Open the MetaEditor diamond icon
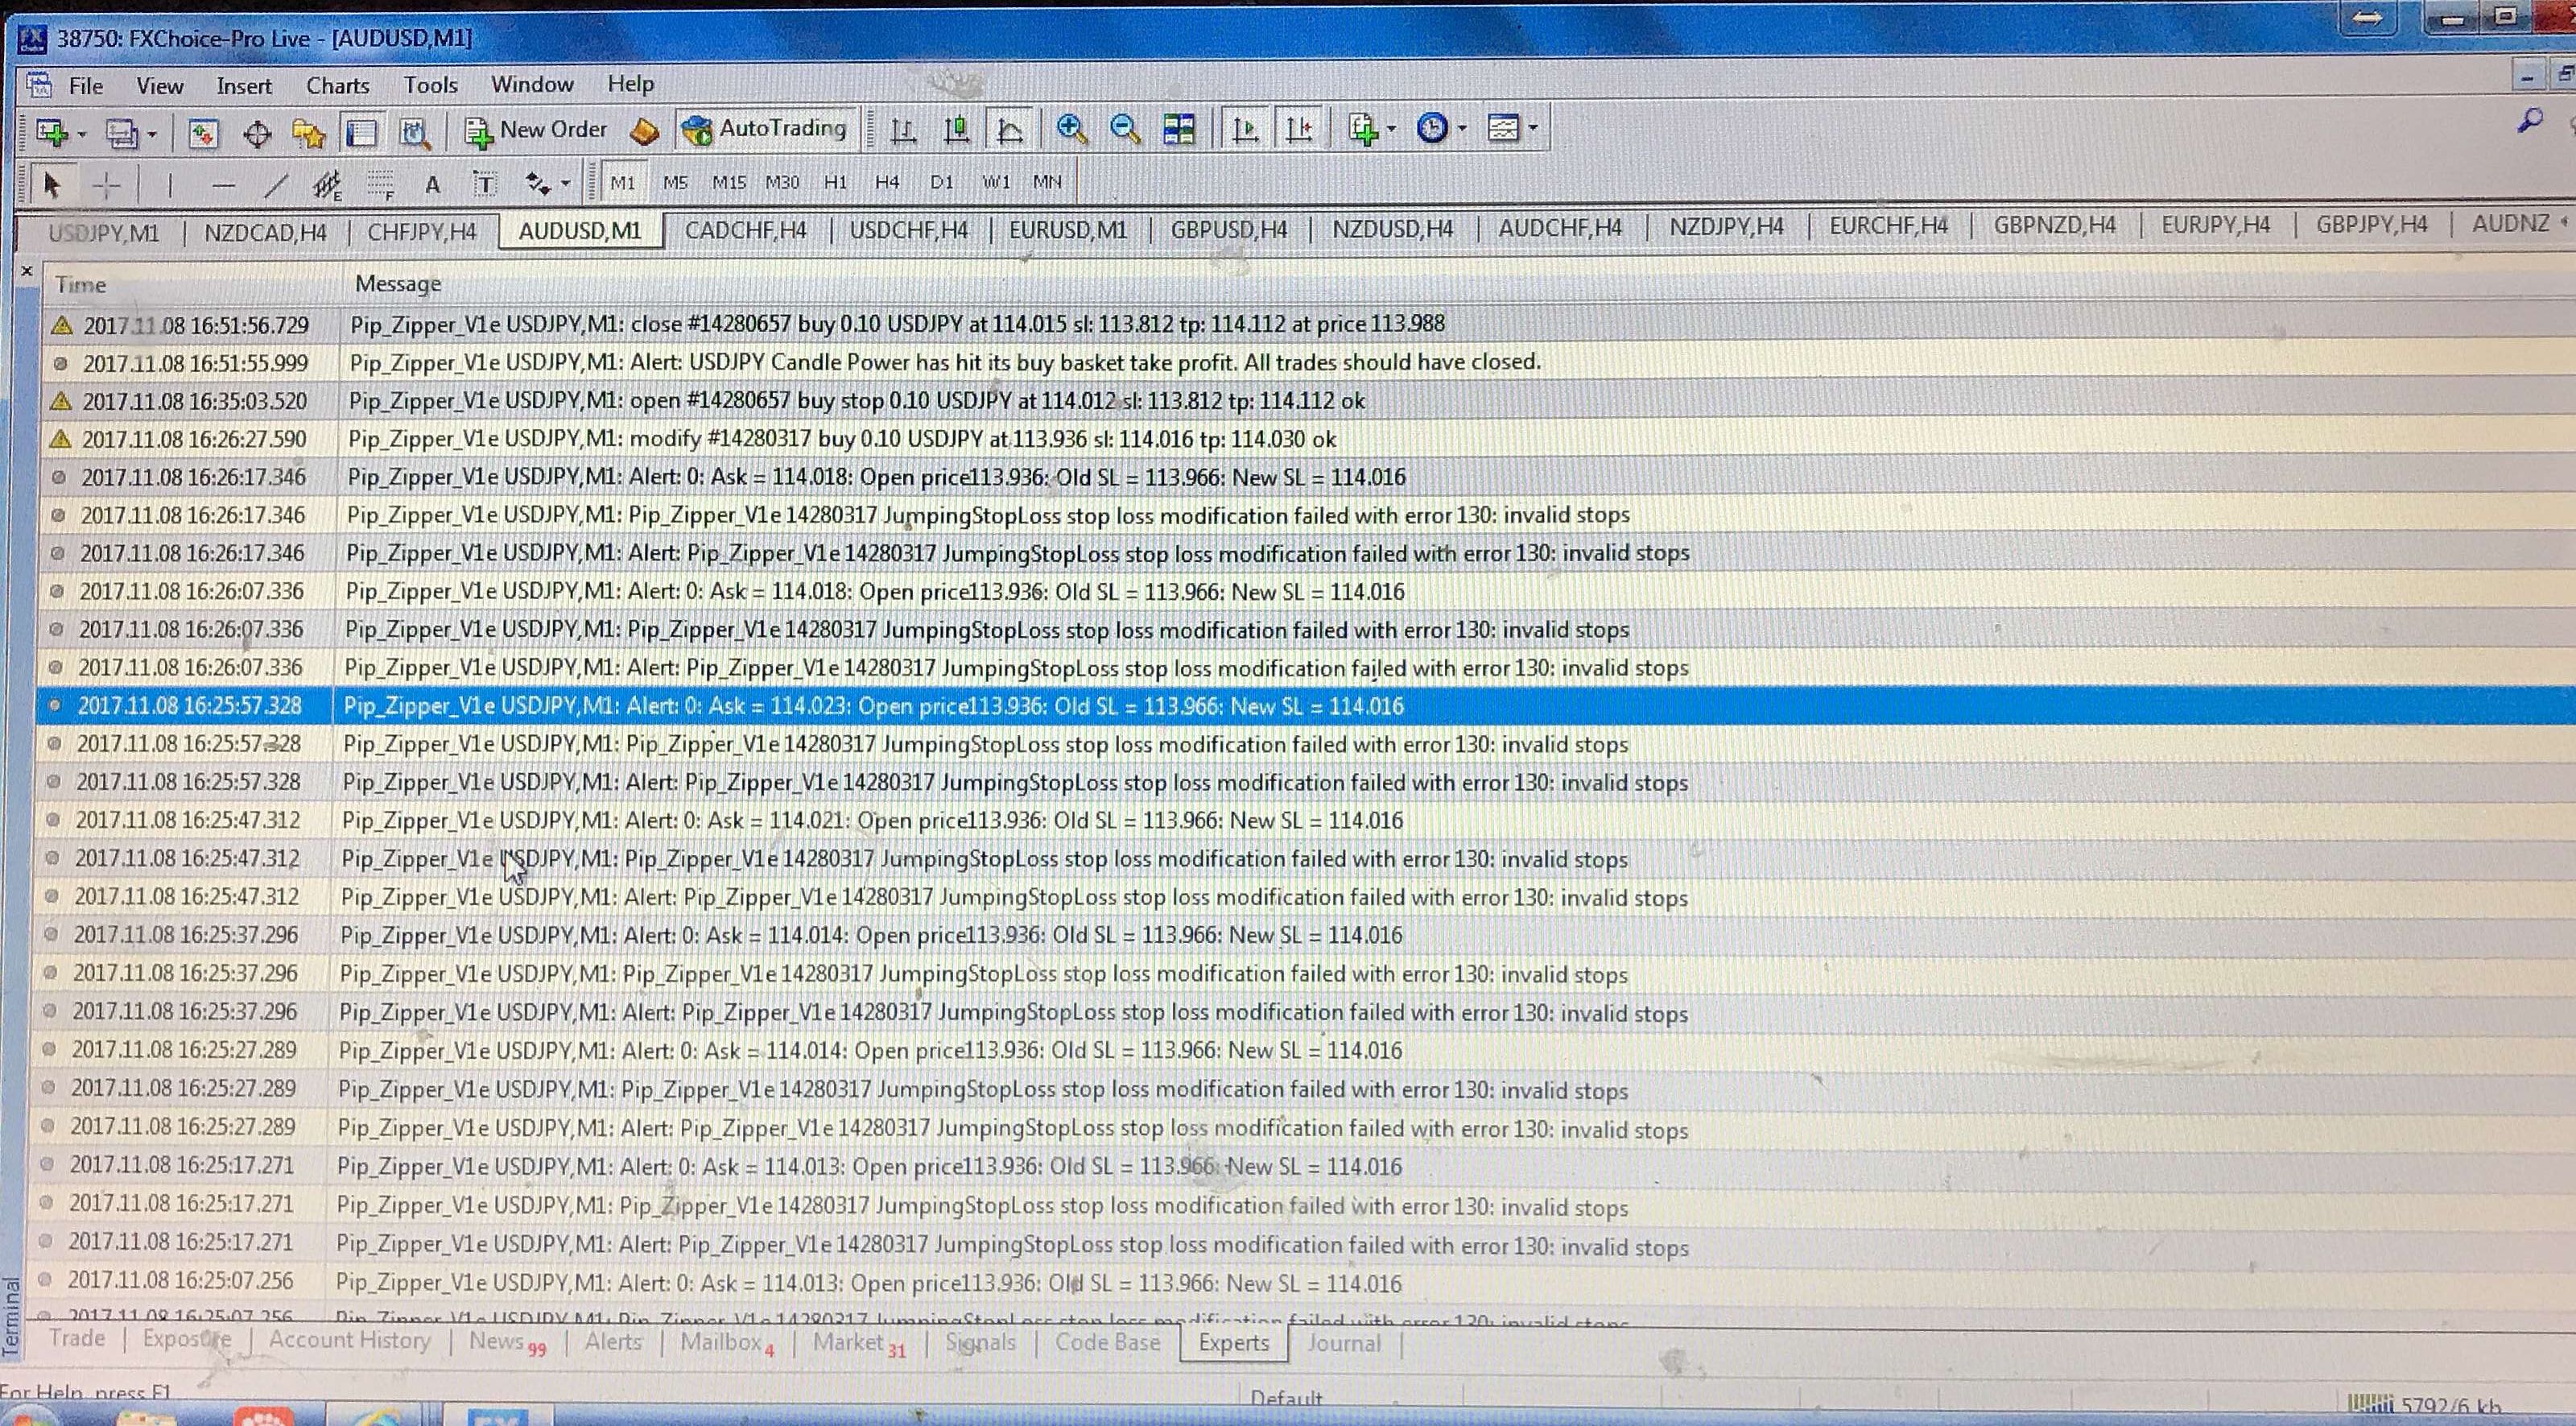The width and height of the screenshot is (2576, 1426). click(644, 131)
